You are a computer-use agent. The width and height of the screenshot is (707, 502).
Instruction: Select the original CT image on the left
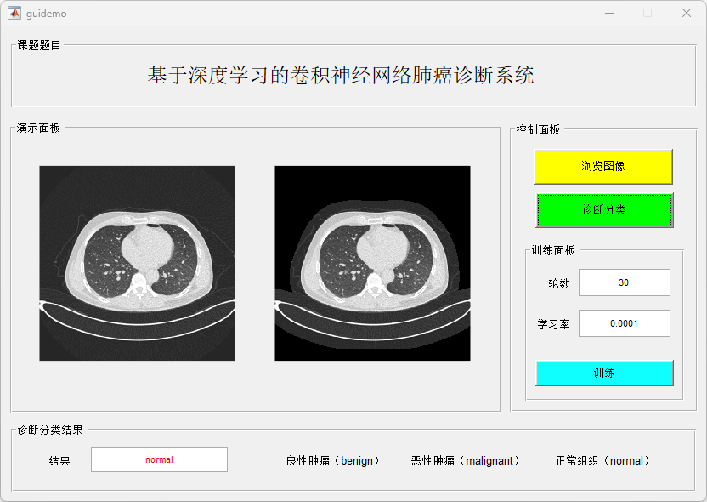pyautogui.click(x=137, y=263)
